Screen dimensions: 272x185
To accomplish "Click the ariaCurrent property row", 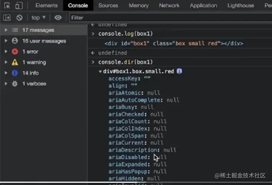I will (x=136, y=143).
